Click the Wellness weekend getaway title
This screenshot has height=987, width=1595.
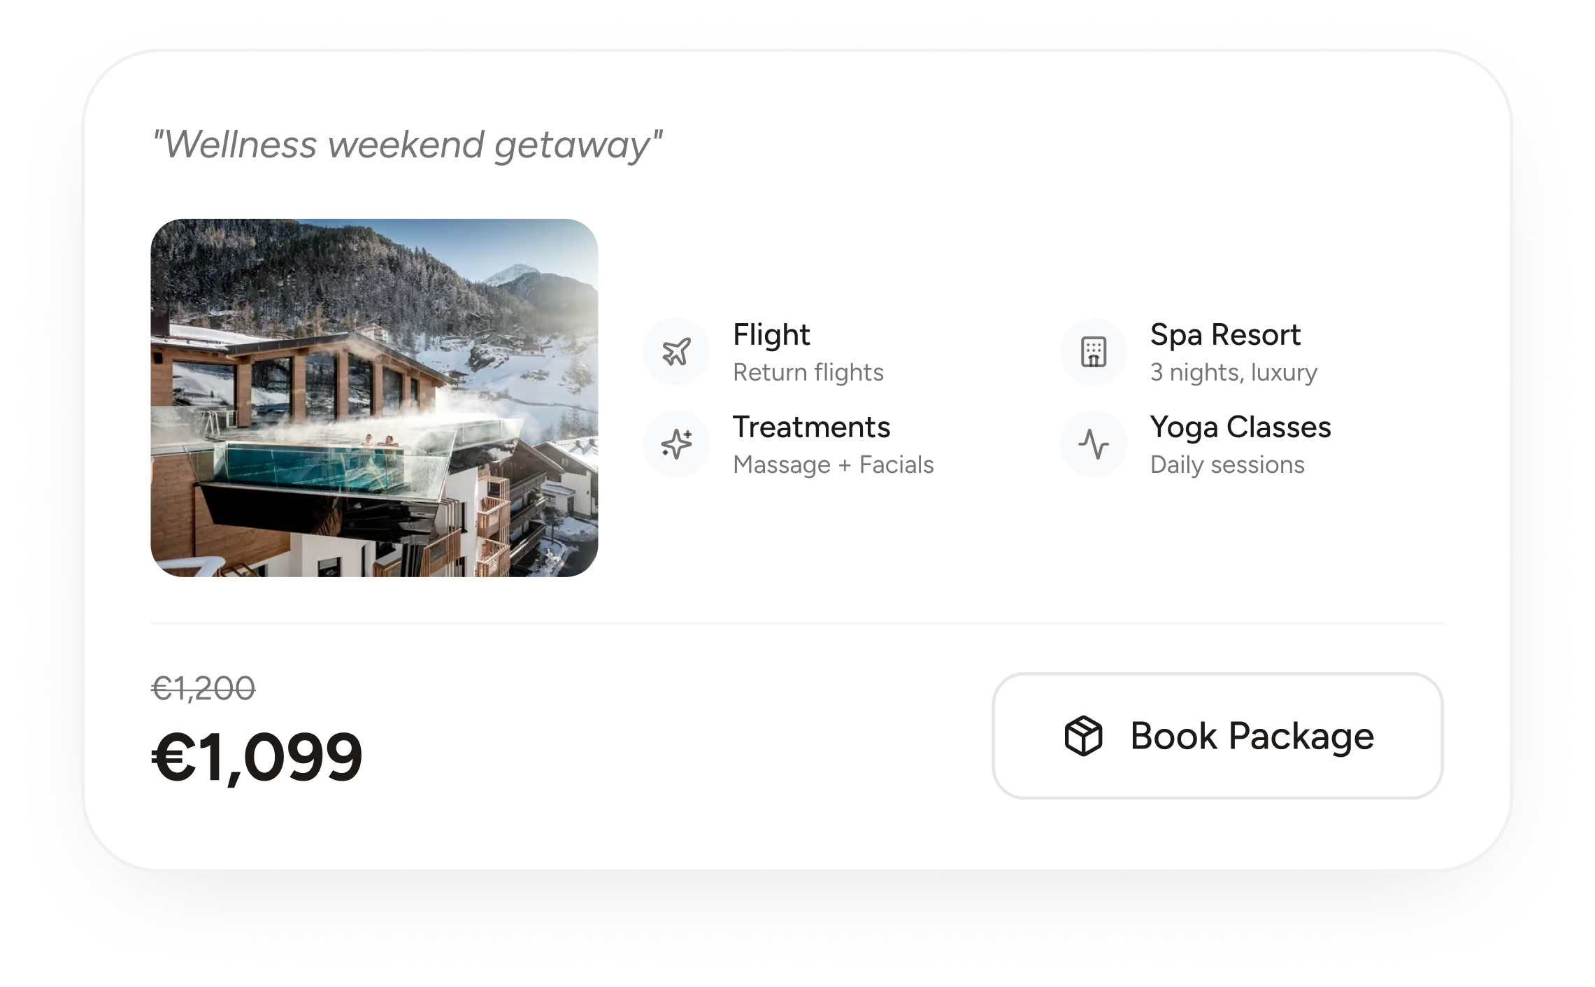point(407,145)
